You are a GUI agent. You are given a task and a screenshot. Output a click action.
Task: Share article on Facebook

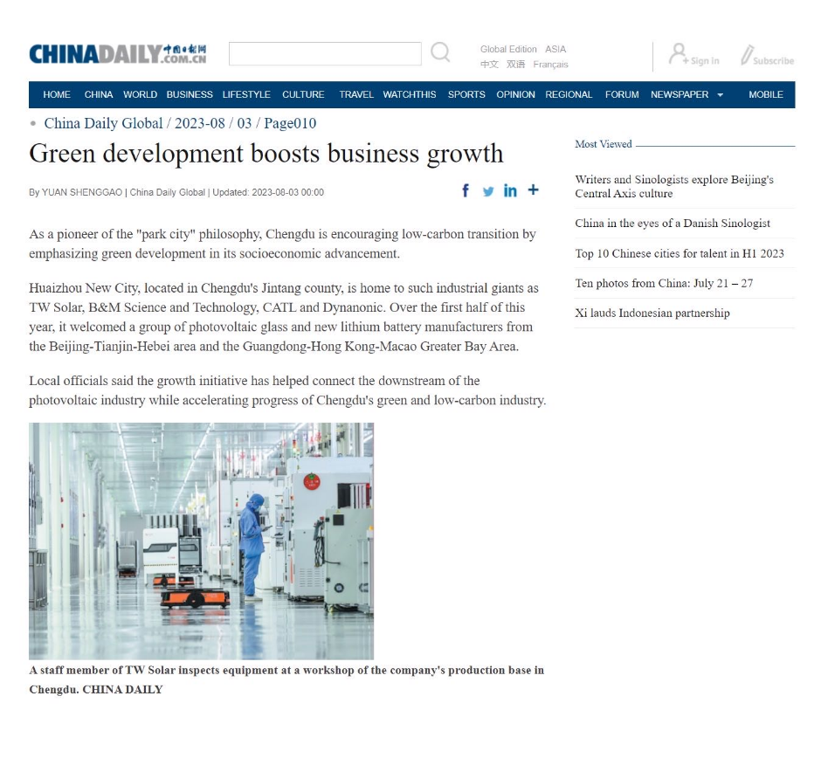pyautogui.click(x=466, y=191)
